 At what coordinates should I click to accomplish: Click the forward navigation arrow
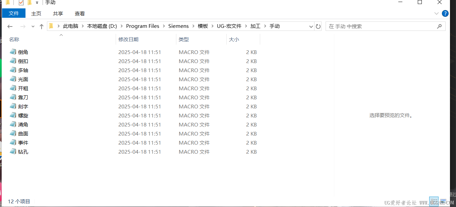pos(22,26)
